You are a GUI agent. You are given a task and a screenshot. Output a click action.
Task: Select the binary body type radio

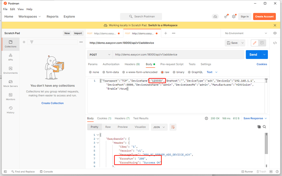(174, 72)
